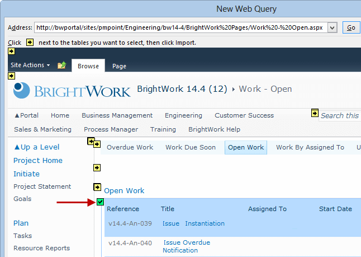Go to Portal in top navigation

coord(26,115)
